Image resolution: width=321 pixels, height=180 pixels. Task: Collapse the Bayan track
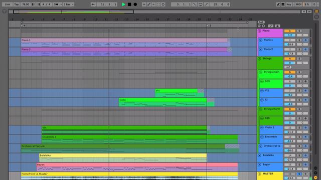260,164
